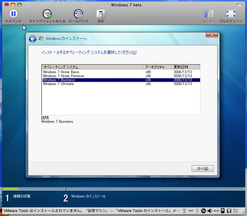Click the blue back arrow in Windows installer
This screenshot has height=216, width=247.
click(33, 39)
